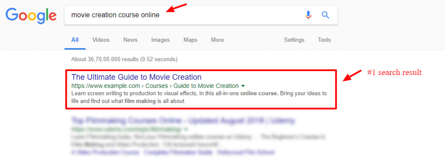Click the blurred Udemy green URL
The height and width of the screenshot is (162, 445).
(x=126, y=130)
